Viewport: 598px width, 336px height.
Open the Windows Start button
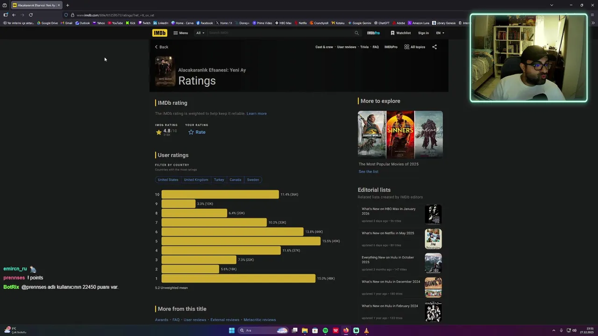pos(232,330)
